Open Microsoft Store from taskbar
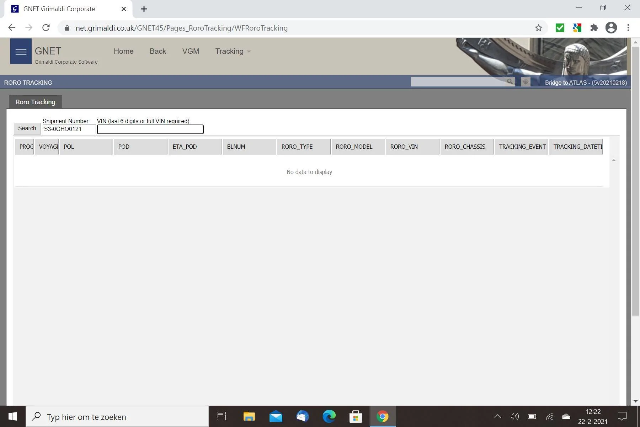Image resolution: width=640 pixels, height=427 pixels. (356, 416)
